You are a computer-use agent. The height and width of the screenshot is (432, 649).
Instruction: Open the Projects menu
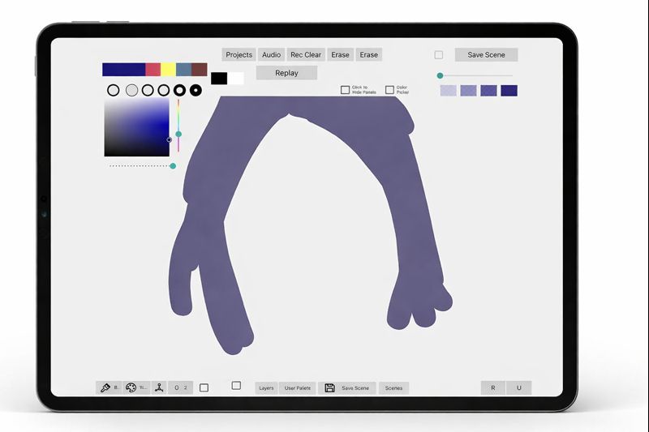239,55
